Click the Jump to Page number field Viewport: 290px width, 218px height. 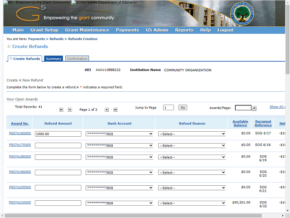pyautogui.click(x=168, y=108)
